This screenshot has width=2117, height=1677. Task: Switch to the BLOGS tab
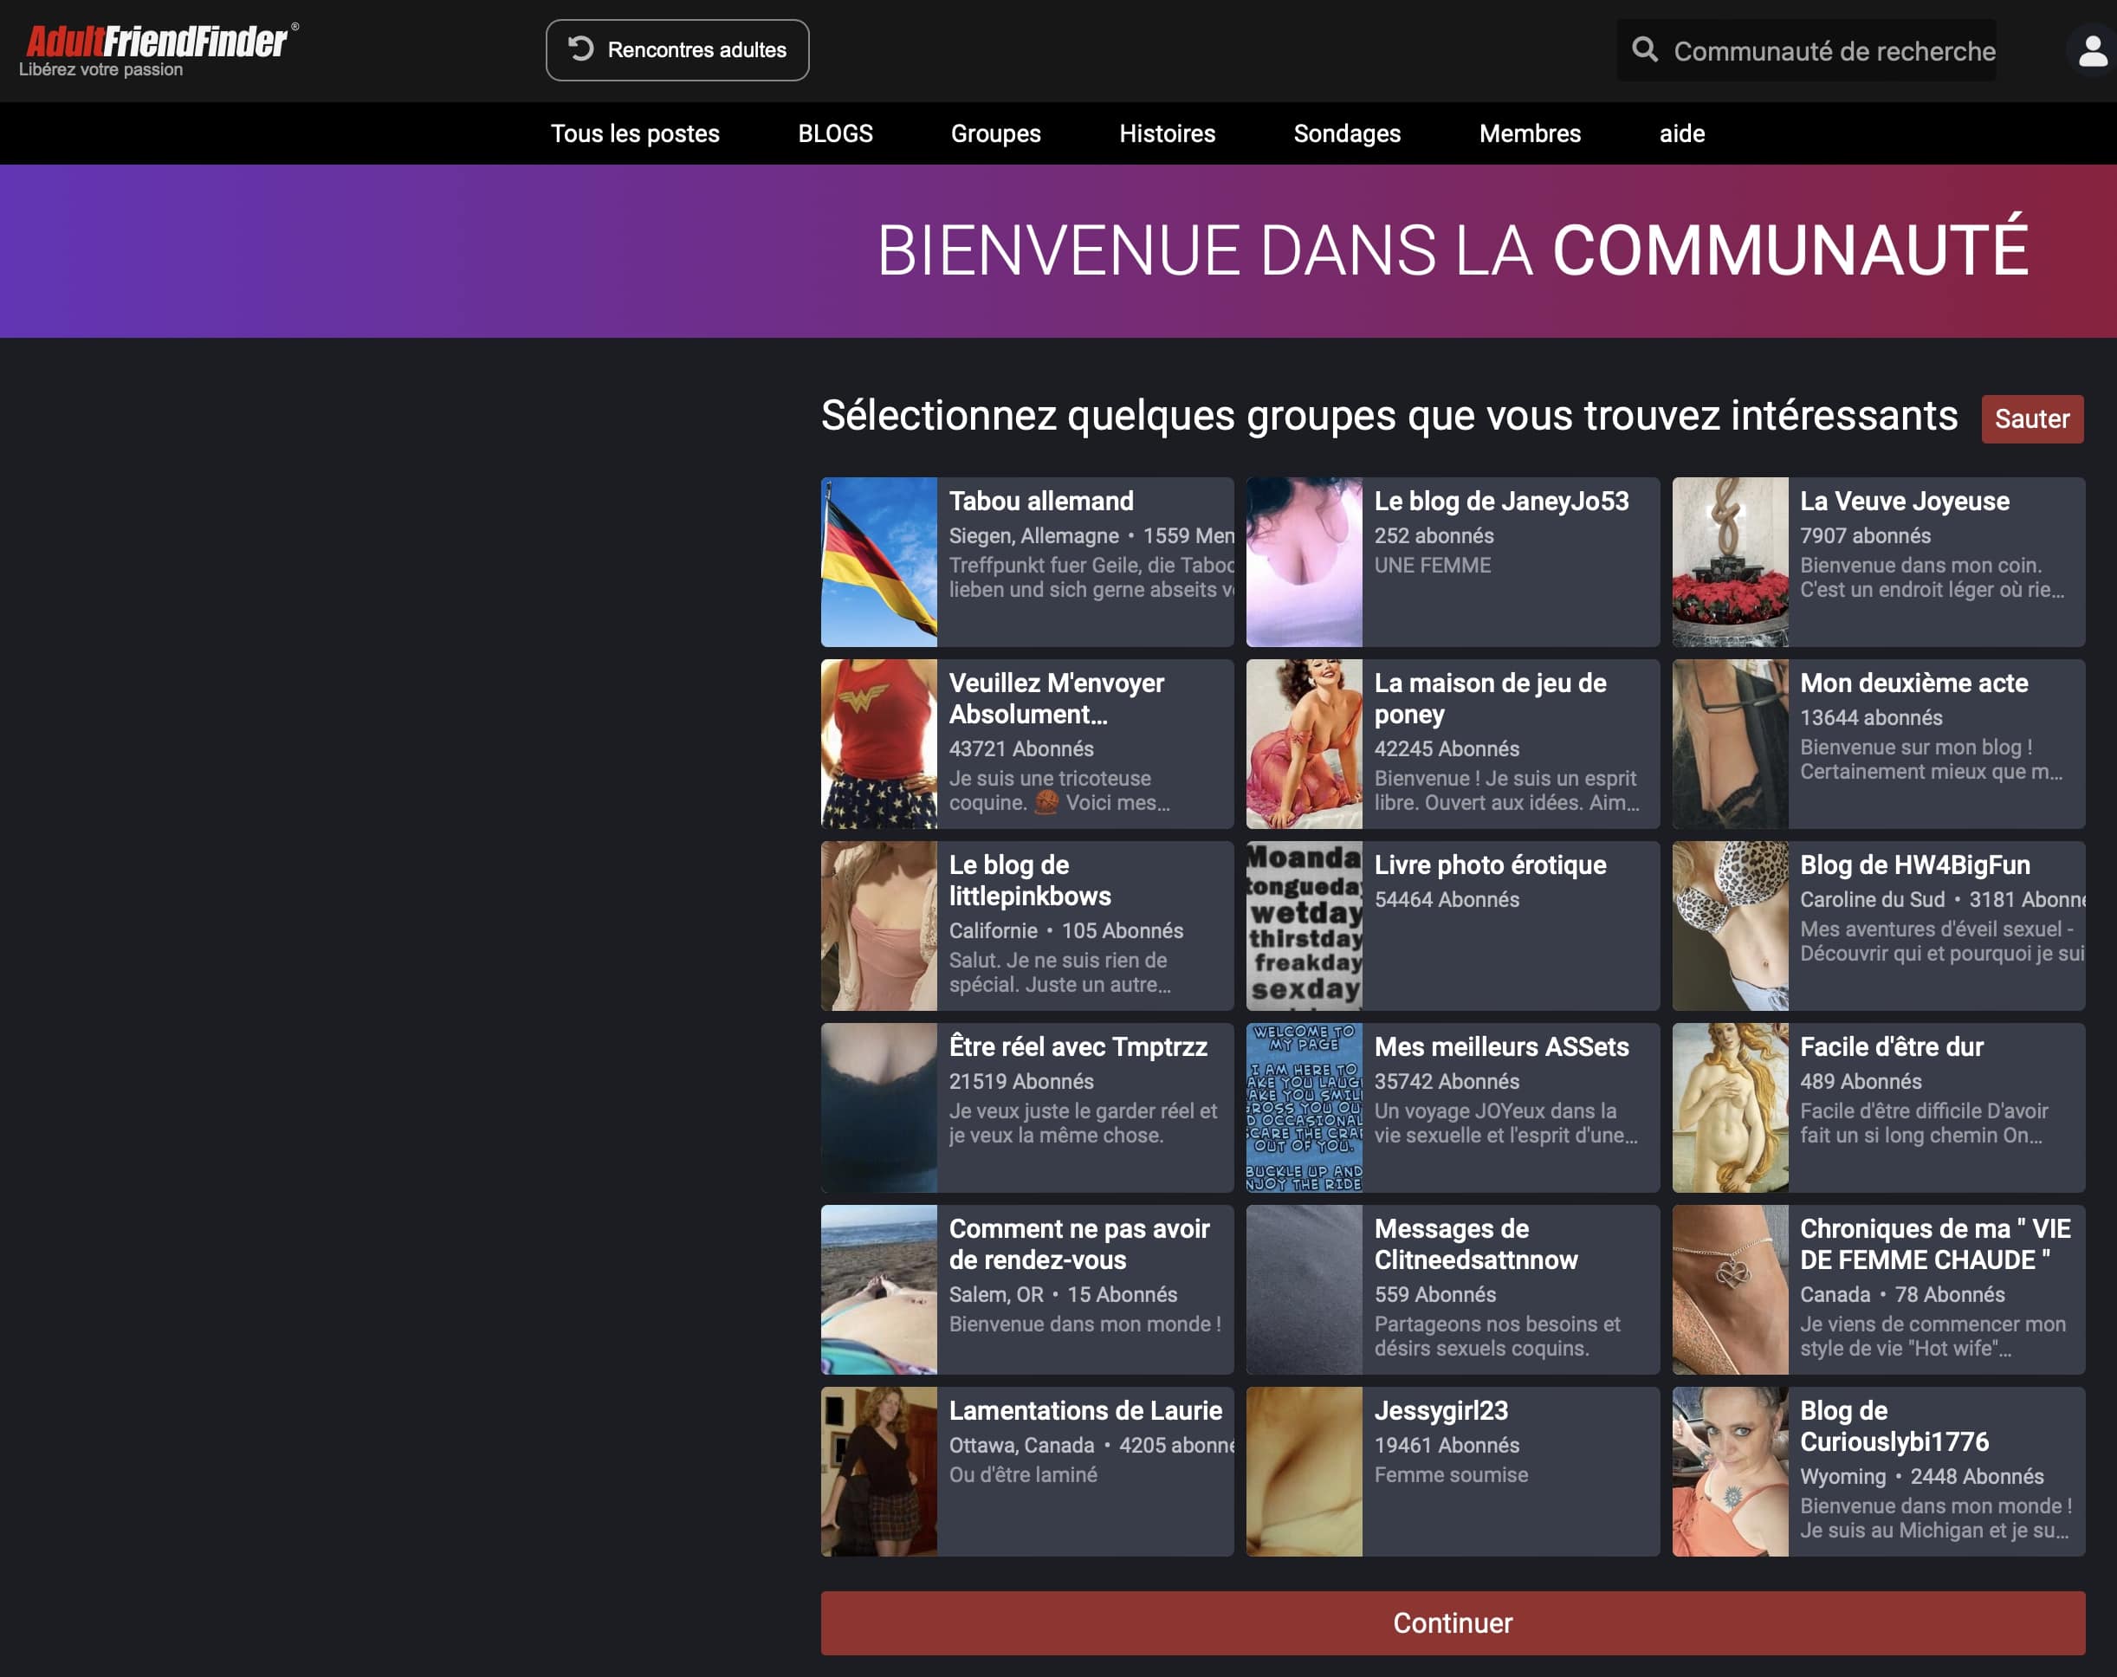[835, 133]
